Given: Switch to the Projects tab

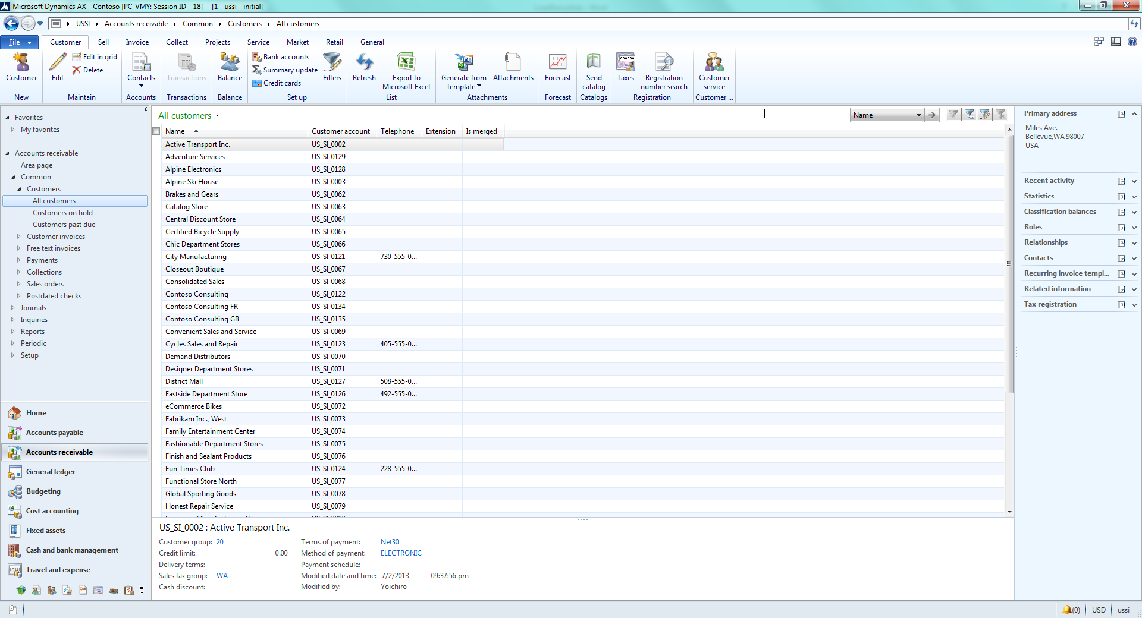Looking at the screenshot, I should pyautogui.click(x=218, y=42).
